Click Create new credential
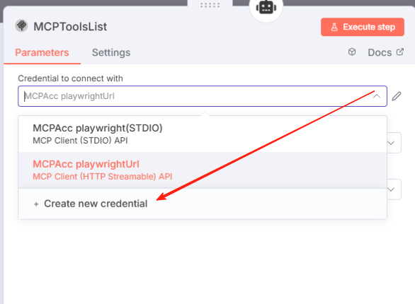The image size is (415, 304). 203,204
